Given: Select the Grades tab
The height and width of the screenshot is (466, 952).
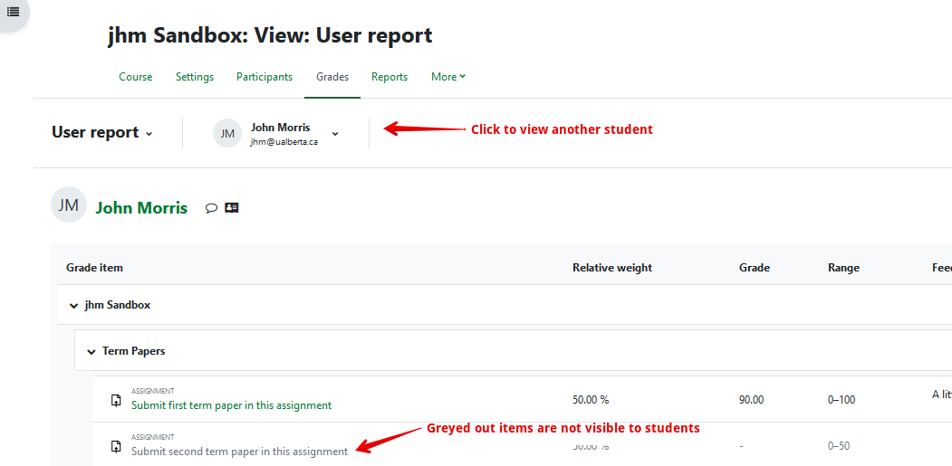Looking at the screenshot, I should click(x=332, y=77).
